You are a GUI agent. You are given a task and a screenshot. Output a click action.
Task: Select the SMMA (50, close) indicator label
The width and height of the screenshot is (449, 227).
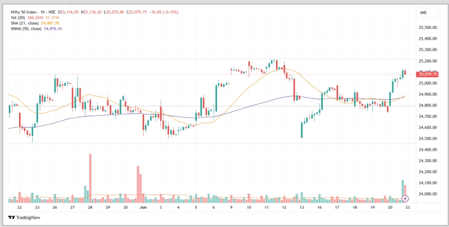pyautogui.click(x=26, y=29)
